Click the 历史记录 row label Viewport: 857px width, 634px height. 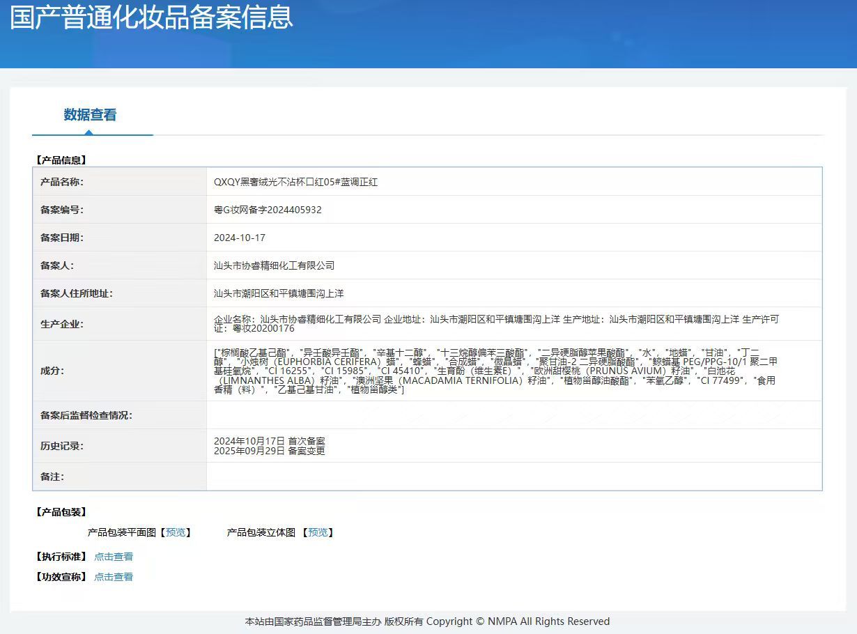[62, 446]
